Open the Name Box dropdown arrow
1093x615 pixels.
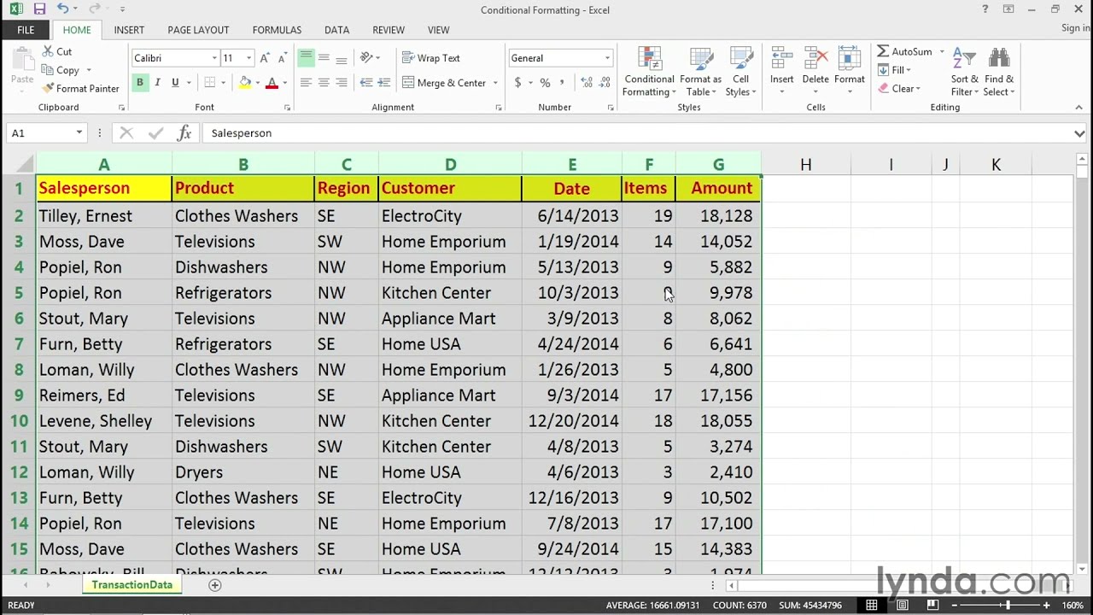click(79, 133)
